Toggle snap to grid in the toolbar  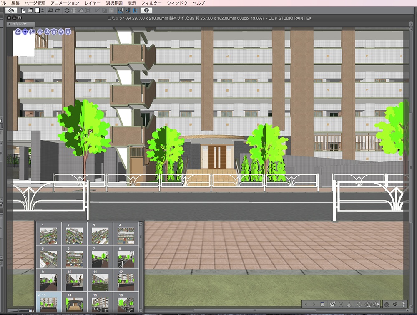tap(134, 11)
